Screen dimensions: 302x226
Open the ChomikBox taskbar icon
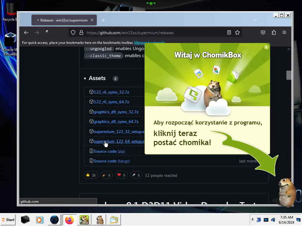coord(84,220)
